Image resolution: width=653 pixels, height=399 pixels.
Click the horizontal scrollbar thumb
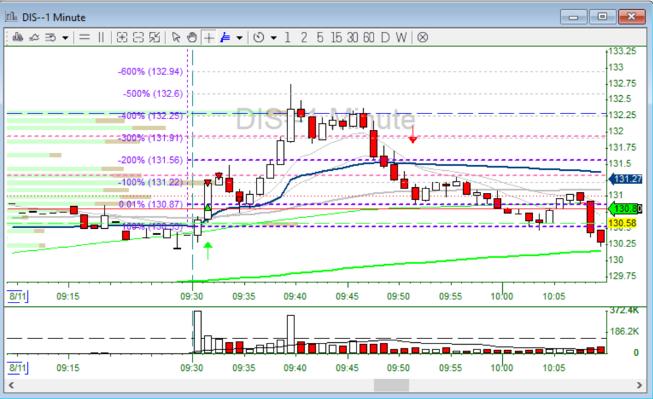pyautogui.click(x=390, y=385)
